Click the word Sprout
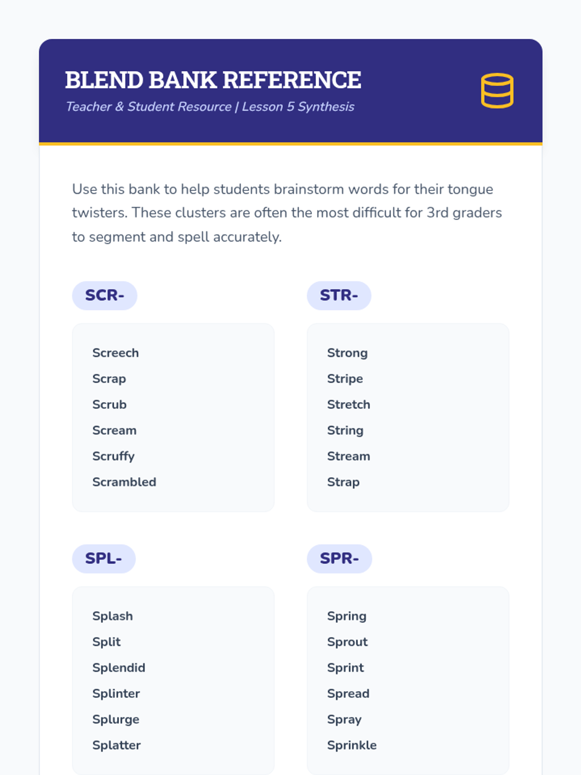The height and width of the screenshot is (775, 581). click(x=347, y=642)
